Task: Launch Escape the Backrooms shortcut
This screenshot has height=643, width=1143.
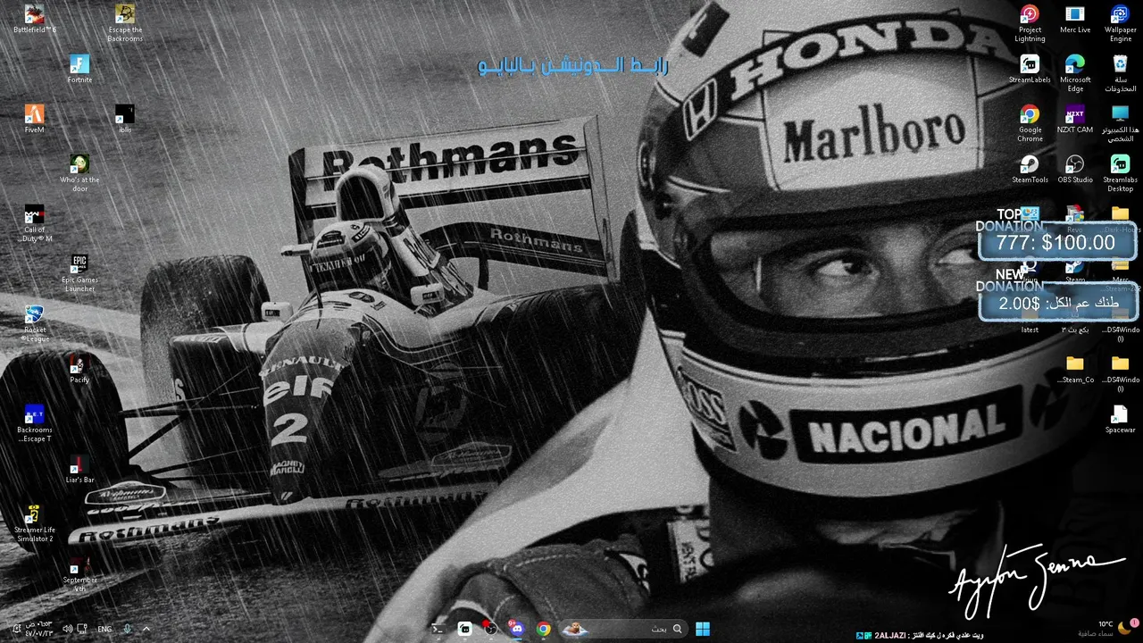Action: point(125,23)
